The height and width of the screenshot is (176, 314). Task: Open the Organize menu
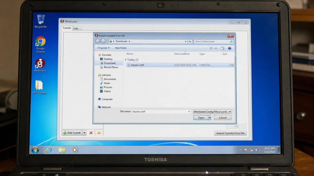pos(104,48)
